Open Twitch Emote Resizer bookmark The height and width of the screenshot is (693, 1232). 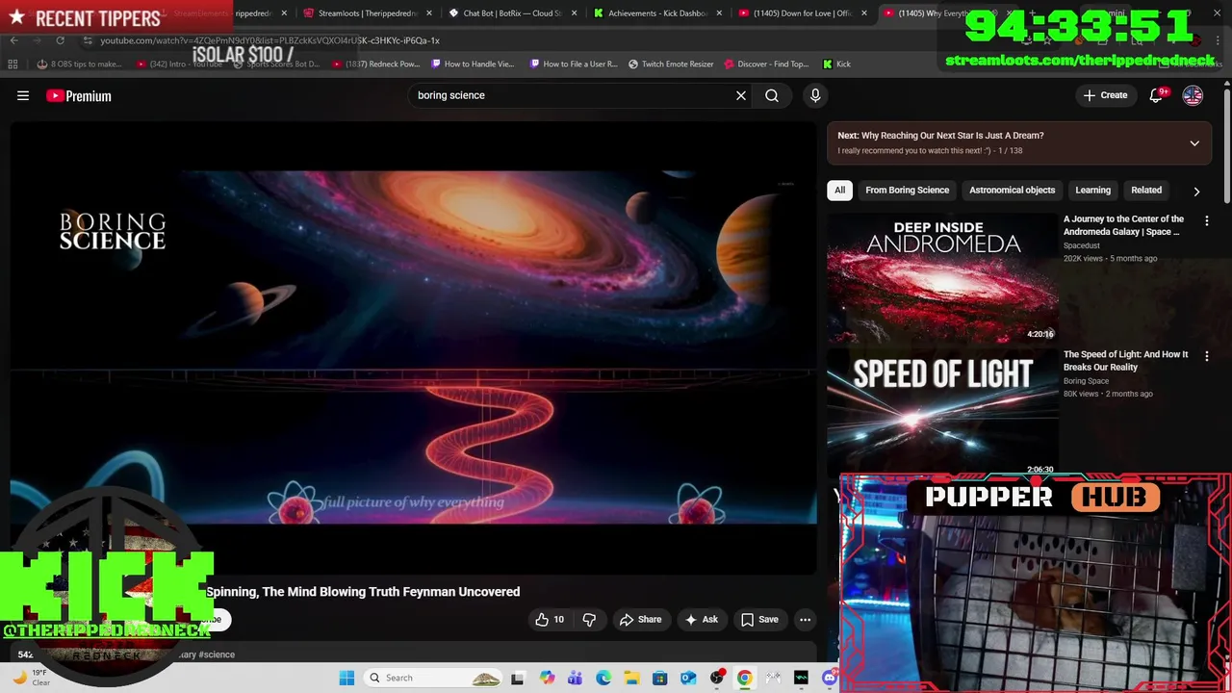tap(671, 64)
